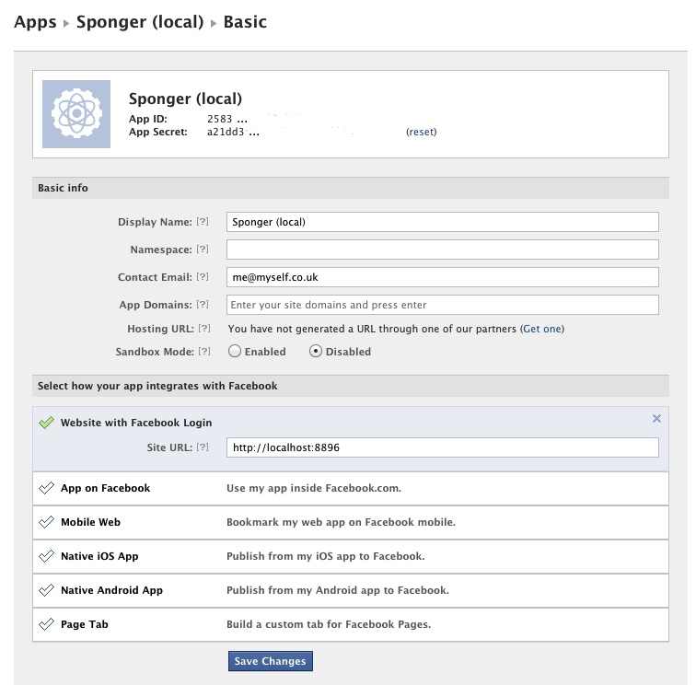
Task: Click the checkmark icon beside Native Android App
Action: point(46,590)
